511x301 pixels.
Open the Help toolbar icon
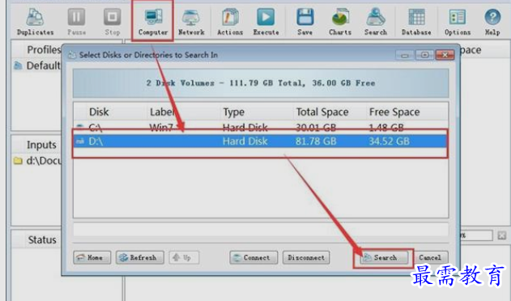(x=492, y=22)
